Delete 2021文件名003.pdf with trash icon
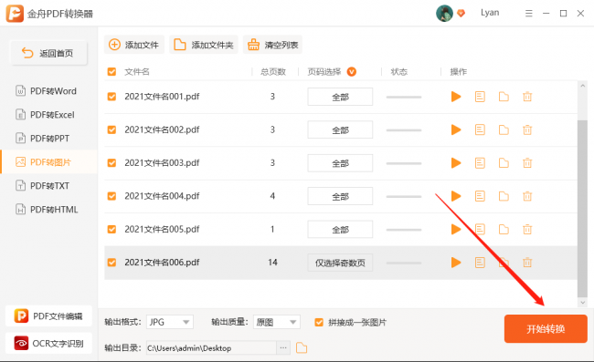The height and width of the screenshot is (362, 594). 527,163
